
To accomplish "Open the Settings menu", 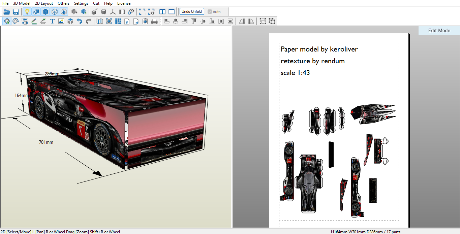I will tap(81, 3).
